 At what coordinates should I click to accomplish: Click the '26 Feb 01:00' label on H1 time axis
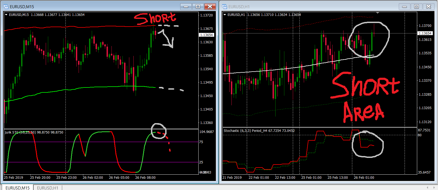pyautogui.click(x=364, y=178)
